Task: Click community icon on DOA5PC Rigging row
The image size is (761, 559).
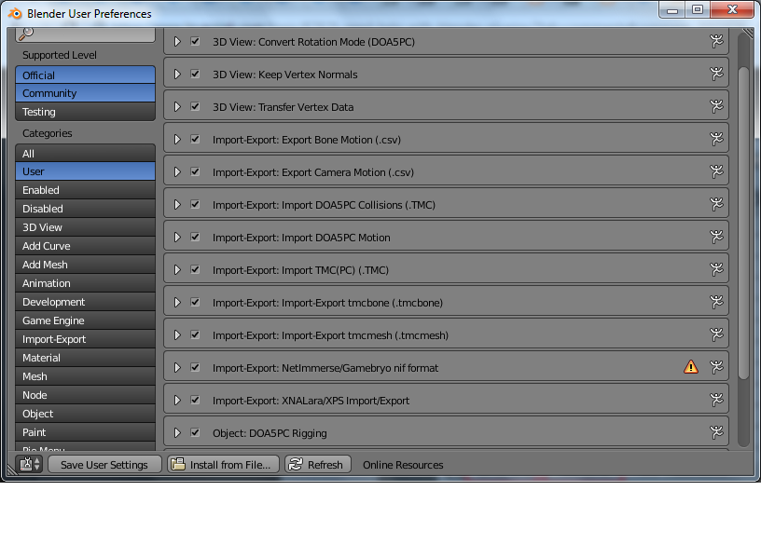Action: coord(716,432)
